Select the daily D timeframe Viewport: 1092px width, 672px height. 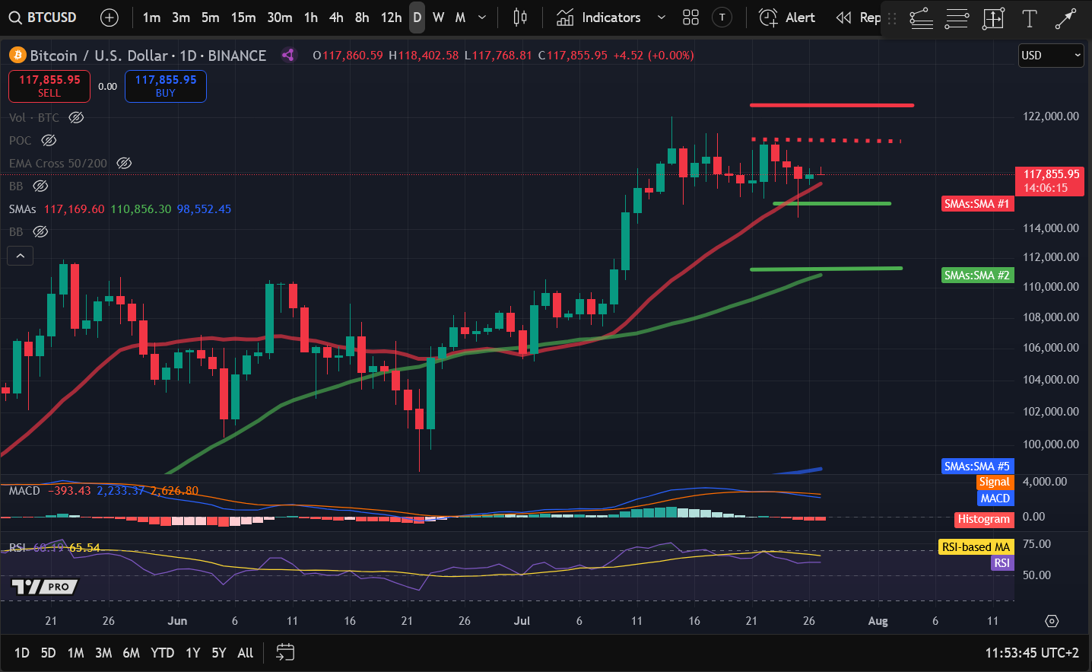pos(417,18)
